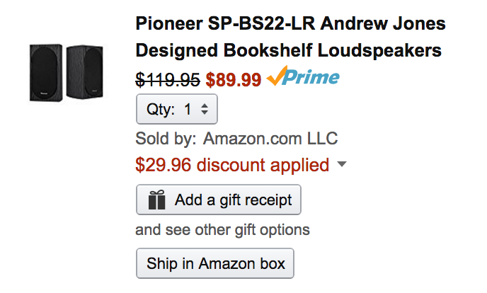Image resolution: width=487 pixels, height=293 pixels.
Task: Click the crossed-out $119.95 list price
Action: pos(167,79)
